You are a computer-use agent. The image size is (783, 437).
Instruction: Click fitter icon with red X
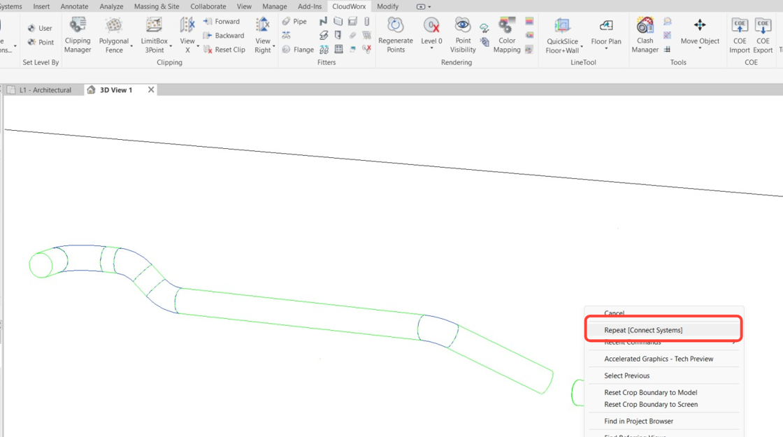[366, 49]
